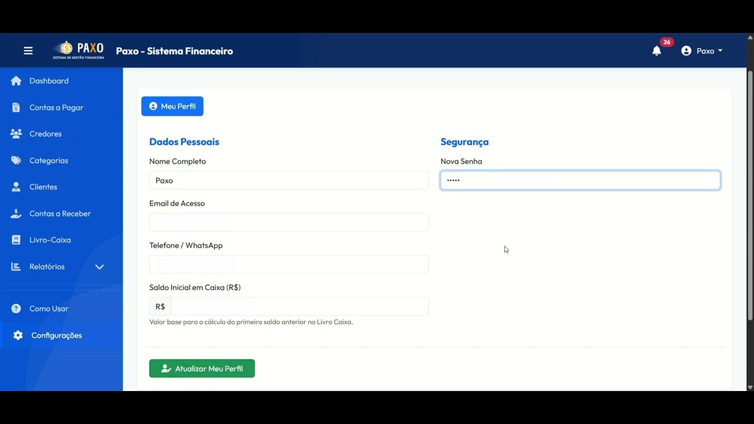Click the Como Usar question mark icon
Viewport: 754px width, 424px height.
pos(16,309)
